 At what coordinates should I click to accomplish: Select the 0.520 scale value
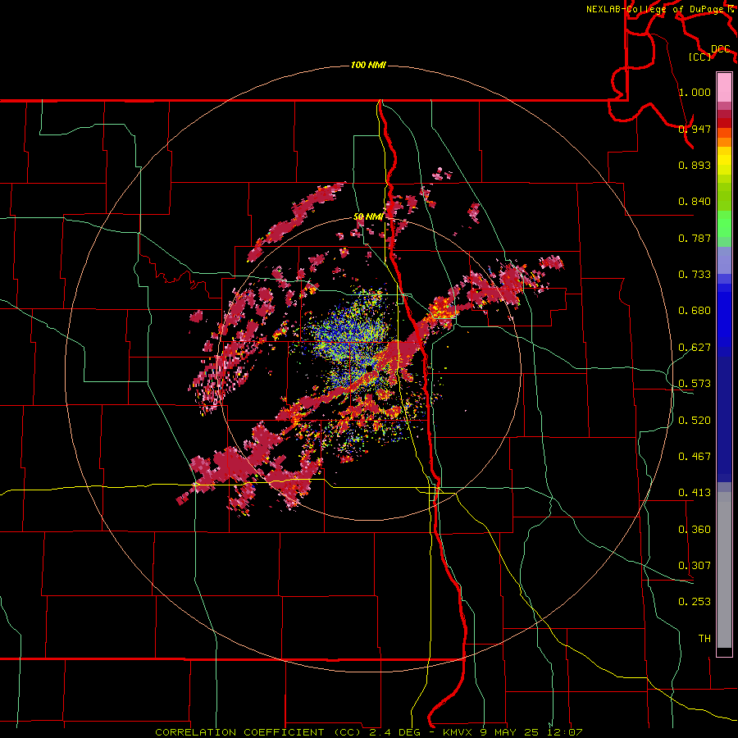[x=695, y=421]
